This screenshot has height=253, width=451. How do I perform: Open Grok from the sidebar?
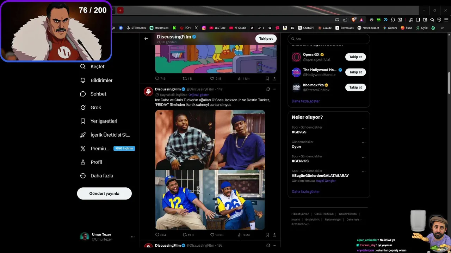91,108
